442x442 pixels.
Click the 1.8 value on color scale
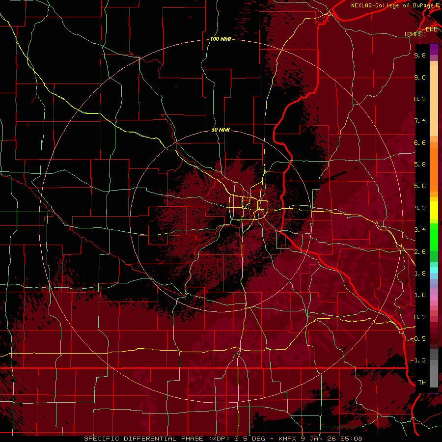pyautogui.click(x=420, y=274)
